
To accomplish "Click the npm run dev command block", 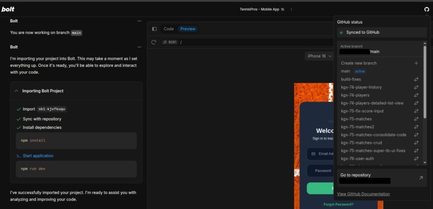I will 76,169.
